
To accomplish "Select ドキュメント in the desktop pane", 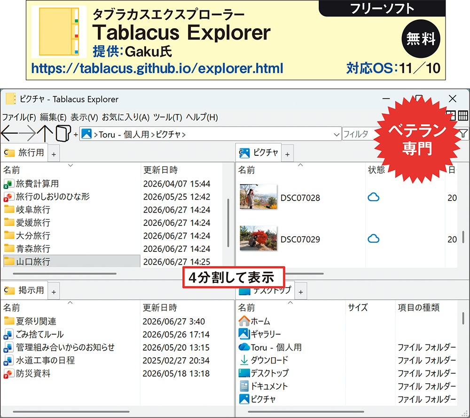I will pos(263,386).
